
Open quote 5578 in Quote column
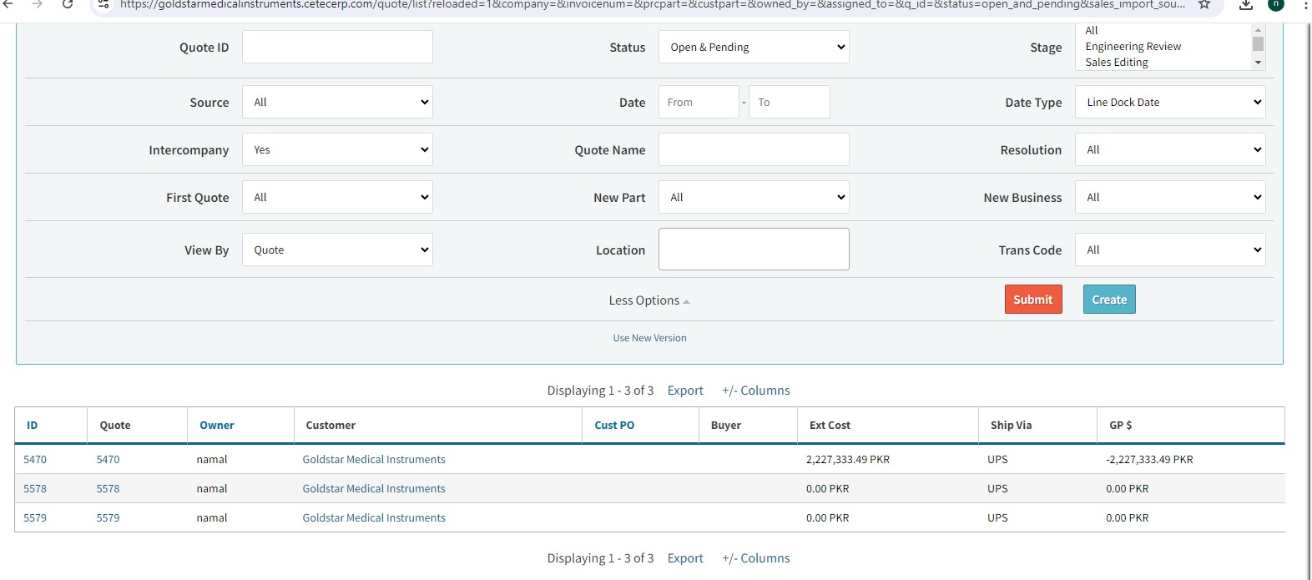[108, 488]
